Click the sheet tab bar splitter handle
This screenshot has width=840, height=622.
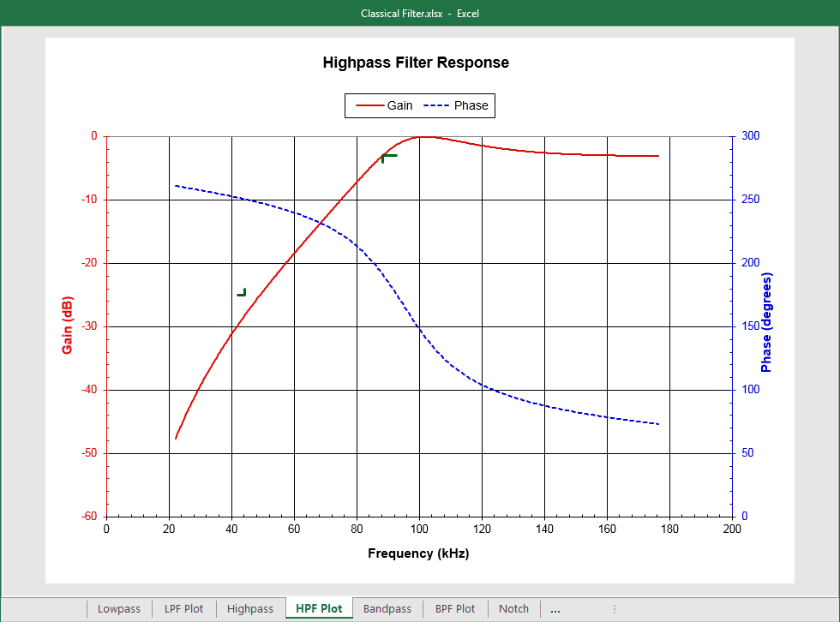coord(614,609)
